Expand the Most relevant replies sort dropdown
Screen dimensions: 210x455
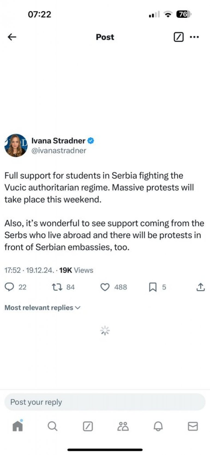[43, 308]
